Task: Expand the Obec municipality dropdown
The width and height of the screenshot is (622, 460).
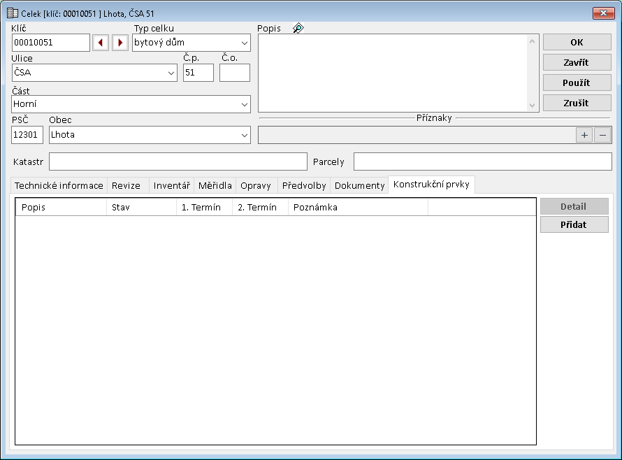Action: point(244,135)
